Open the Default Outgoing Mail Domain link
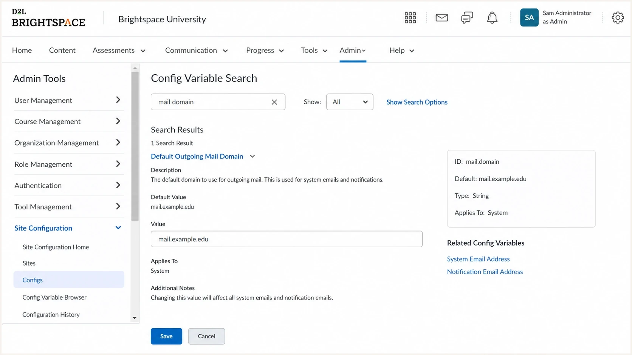 click(197, 156)
